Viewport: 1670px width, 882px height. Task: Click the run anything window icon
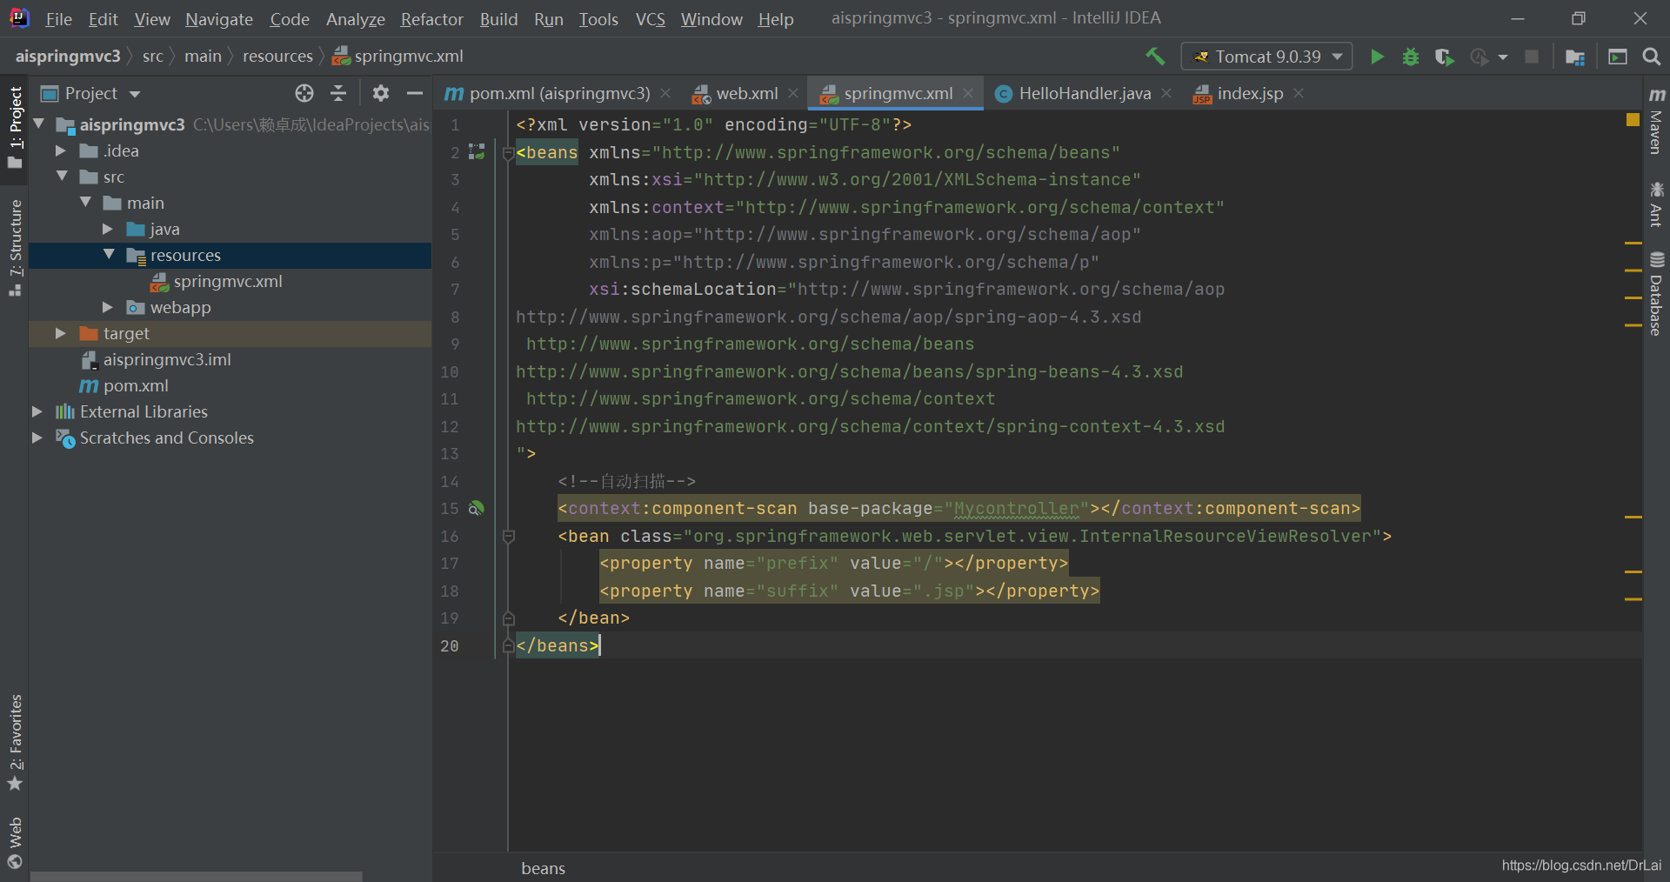tap(1618, 57)
